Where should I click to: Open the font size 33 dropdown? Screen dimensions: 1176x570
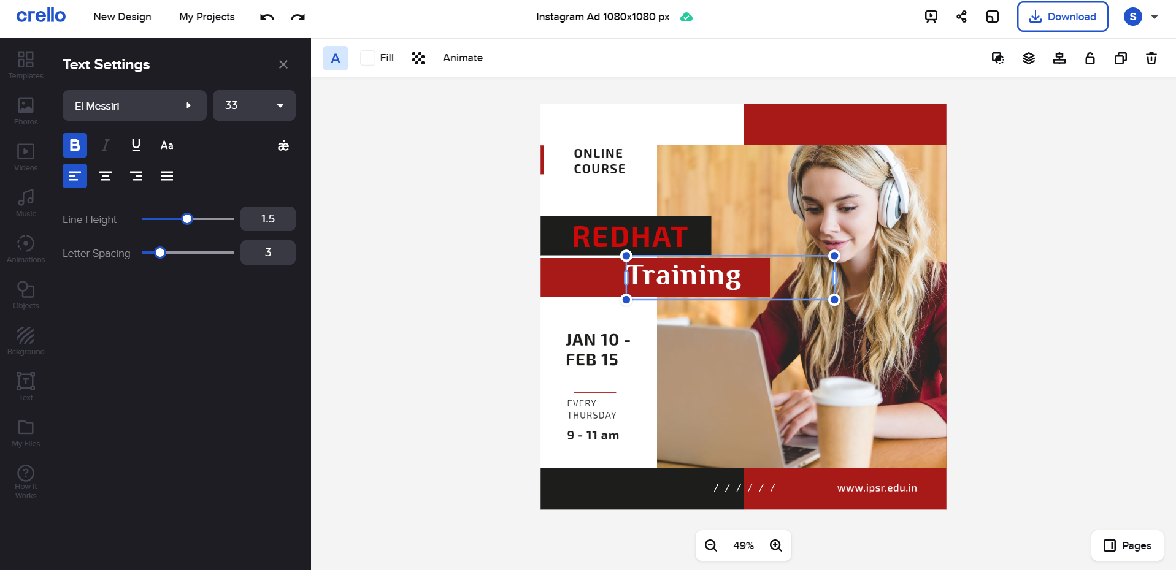tap(254, 105)
